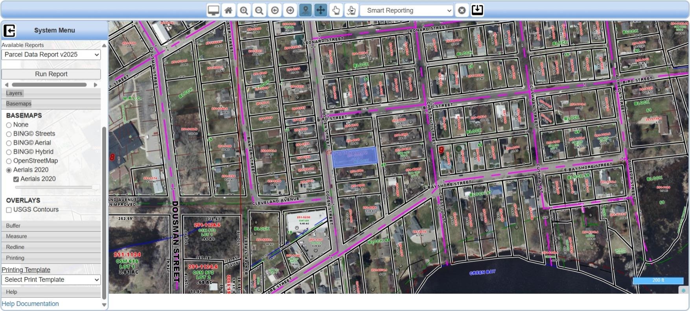Click the sidebar scroll down arrow
690x311 pixels.
click(104, 305)
